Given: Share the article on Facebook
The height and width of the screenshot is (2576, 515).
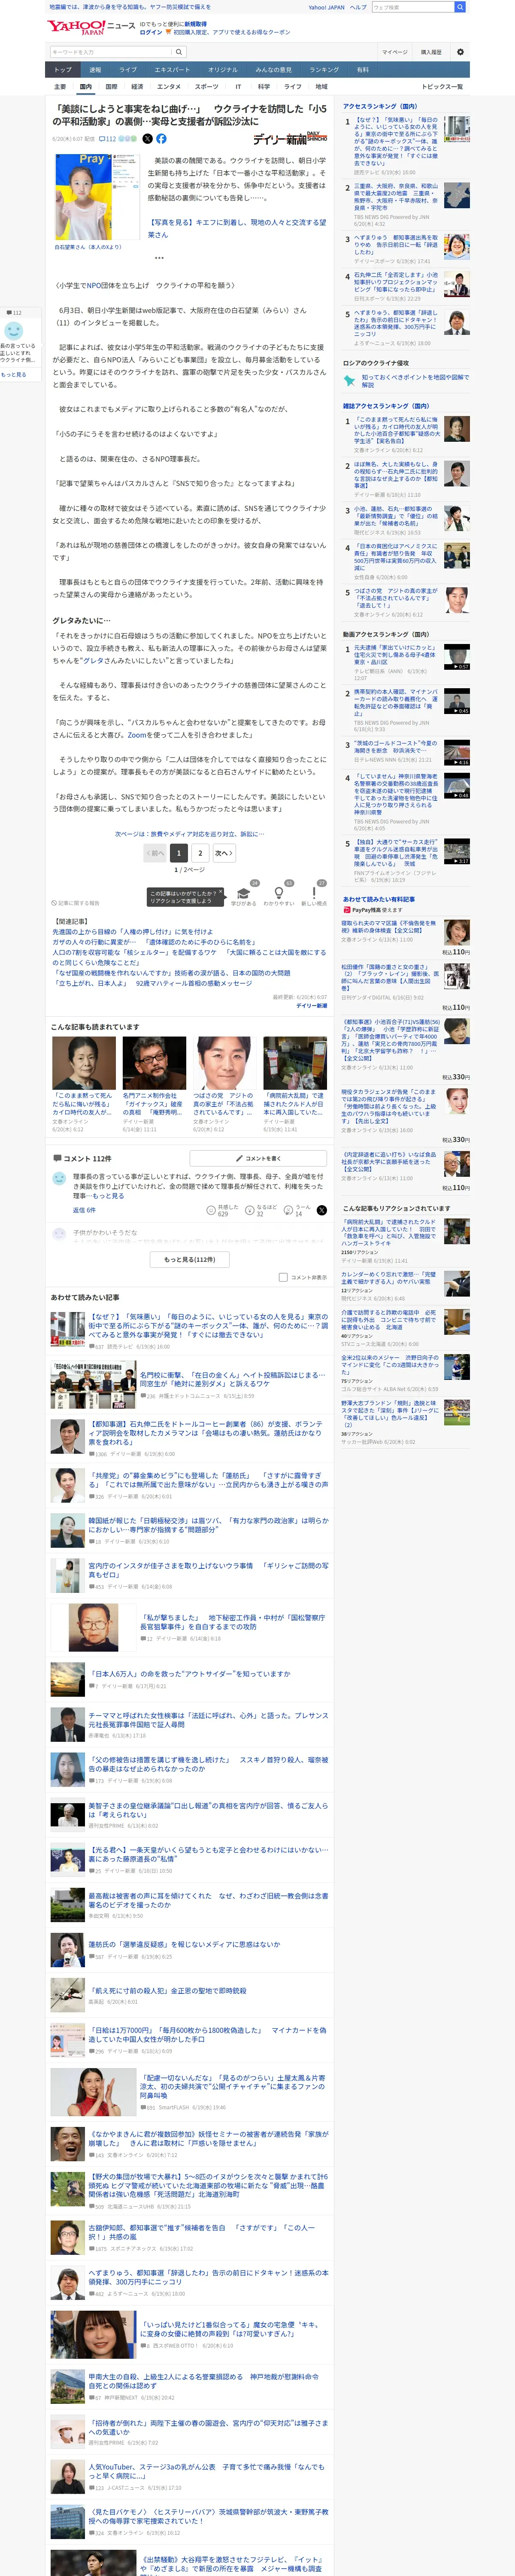Looking at the screenshot, I should click(161, 139).
